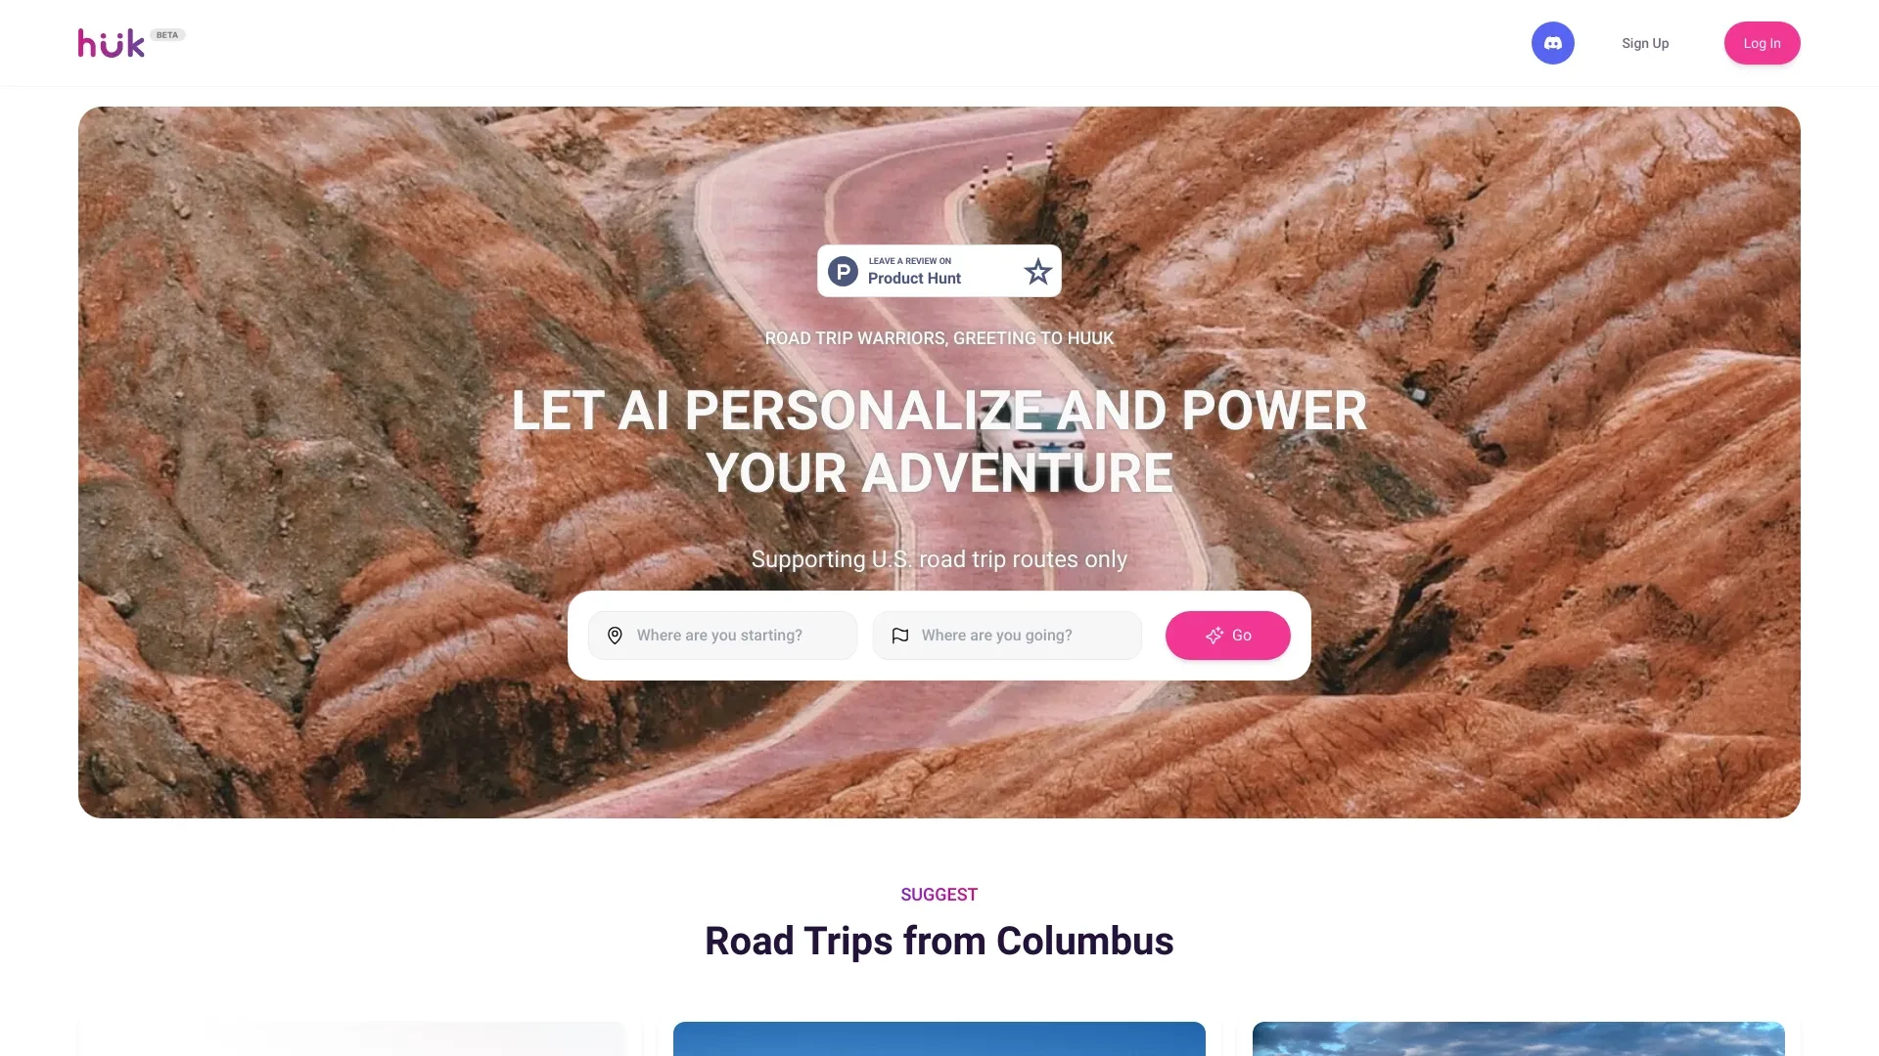Click the starting location pin icon
This screenshot has width=1879, height=1056.
616,635
